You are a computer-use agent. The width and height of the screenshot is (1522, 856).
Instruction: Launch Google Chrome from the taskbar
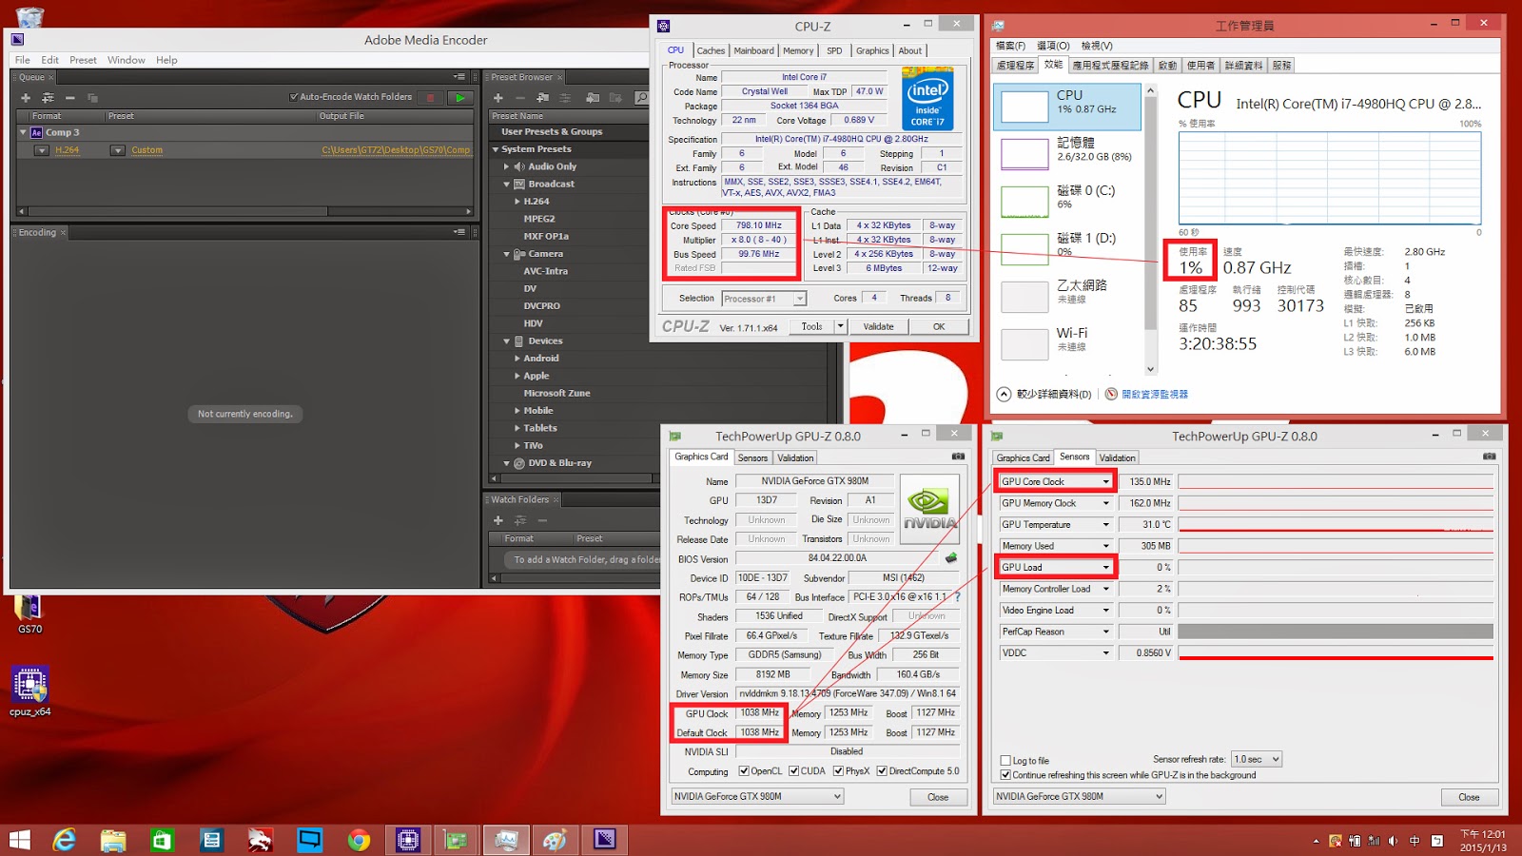click(359, 840)
